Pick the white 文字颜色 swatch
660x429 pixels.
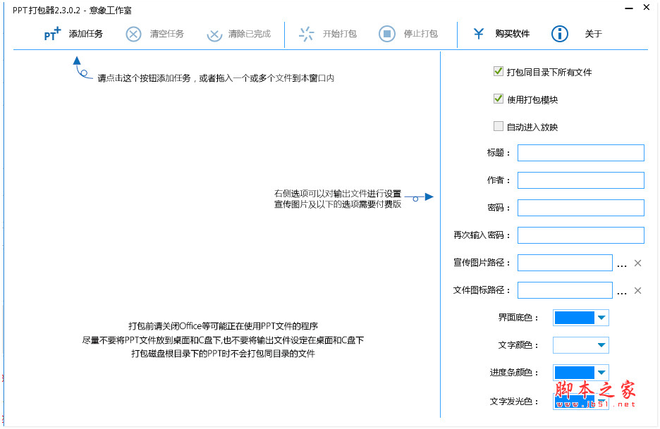tap(575, 345)
